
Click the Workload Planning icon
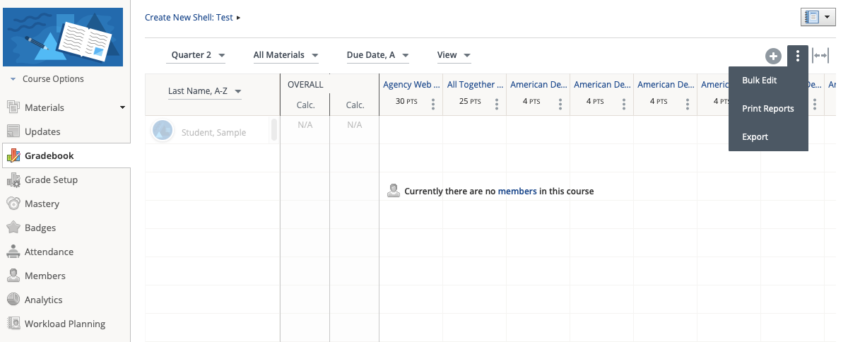(x=13, y=324)
